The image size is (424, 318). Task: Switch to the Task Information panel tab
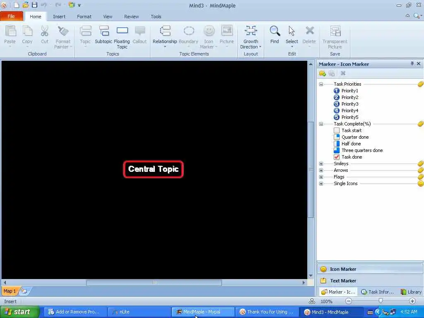(378, 292)
